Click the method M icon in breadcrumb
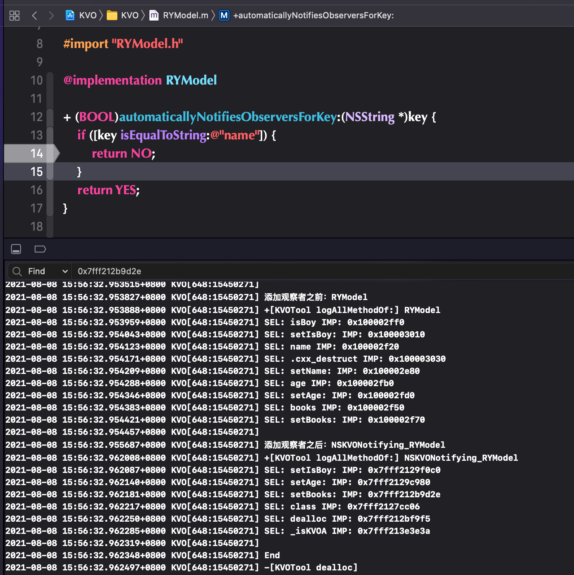Viewport: 574px width, 575px height. point(224,16)
